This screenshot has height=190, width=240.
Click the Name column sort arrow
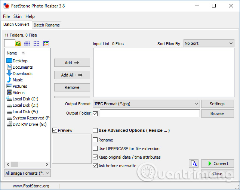coord(23,53)
